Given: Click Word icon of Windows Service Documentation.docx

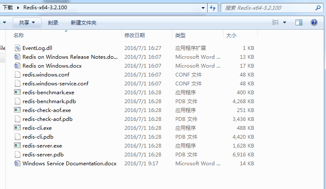Looking at the screenshot, I should point(17,164).
